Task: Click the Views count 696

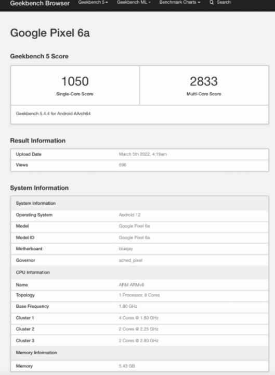Action: tap(123, 165)
